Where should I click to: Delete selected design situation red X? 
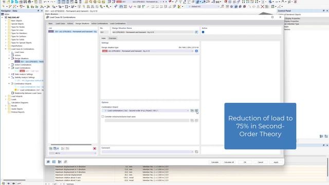pos(95,149)
